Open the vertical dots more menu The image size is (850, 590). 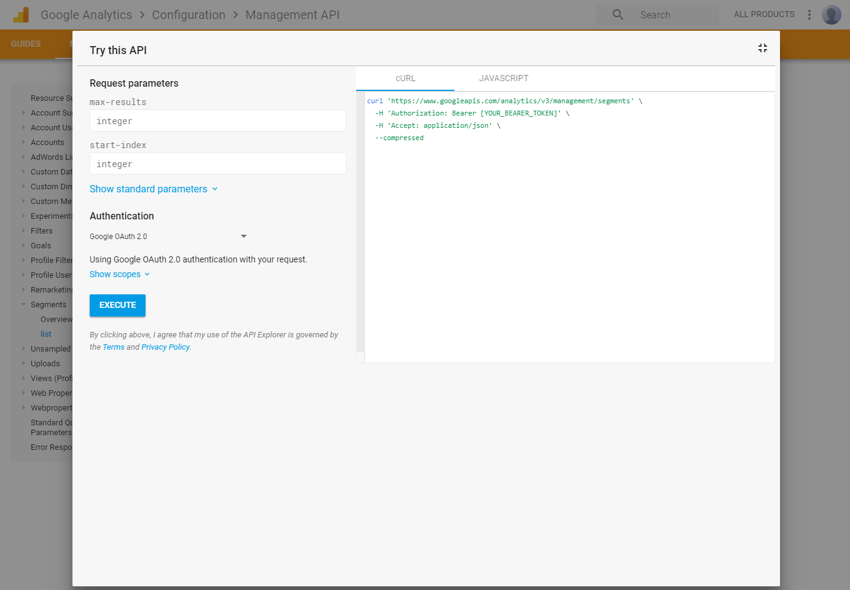click(x=809, y=15)
